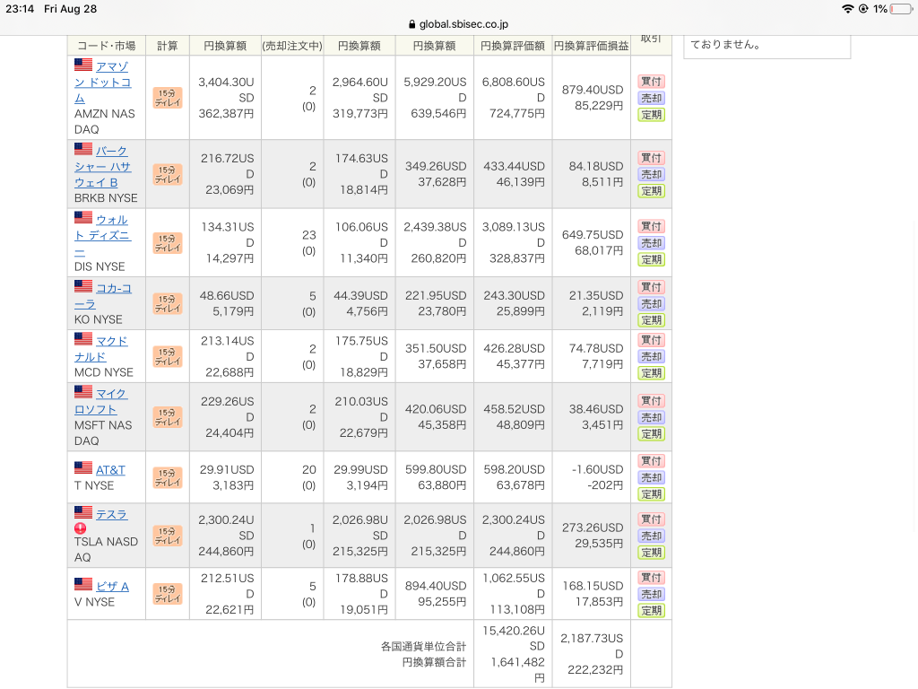Open the Visa A stock link
918x689 pixels.
(x=112, y=586)
